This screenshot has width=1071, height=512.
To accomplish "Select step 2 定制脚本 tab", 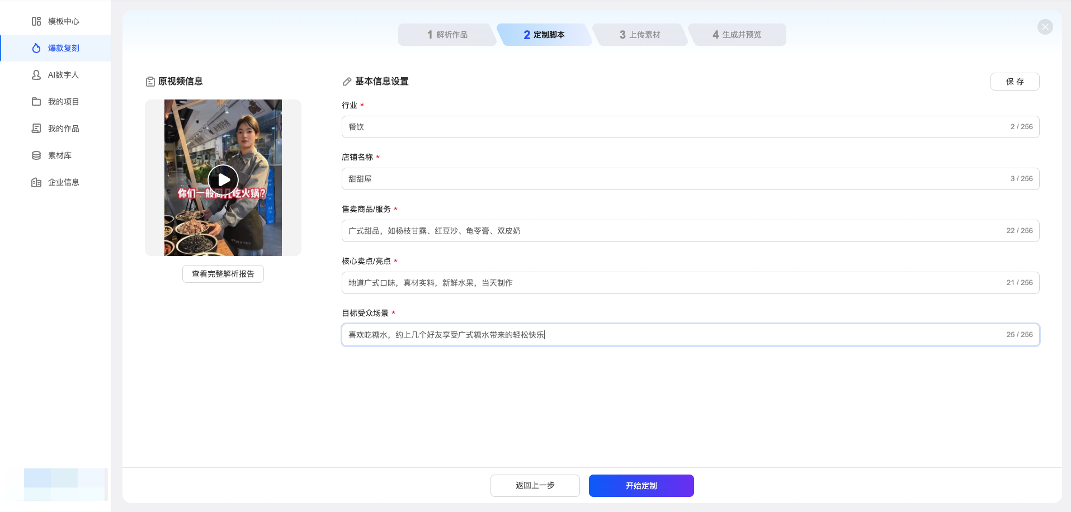I will point(544,35).
